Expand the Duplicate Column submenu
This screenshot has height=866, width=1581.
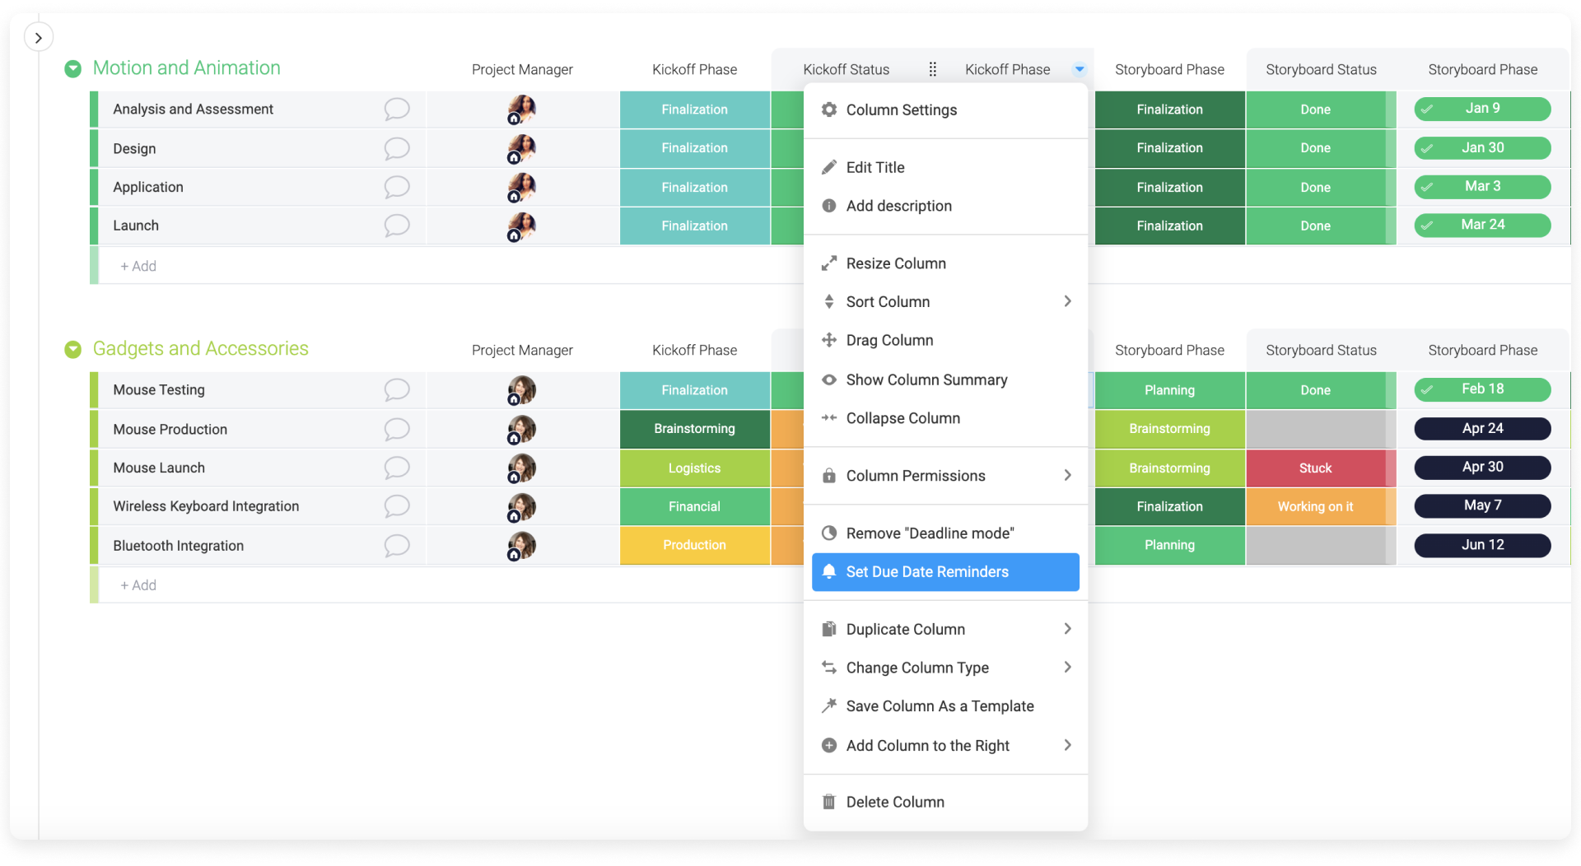pos(945,629)
